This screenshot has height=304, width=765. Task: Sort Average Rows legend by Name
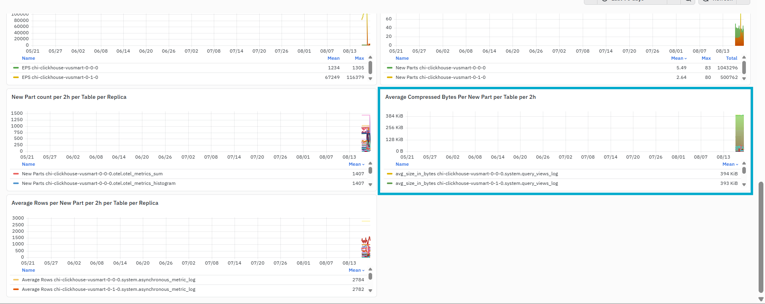[x=28, y=270]
